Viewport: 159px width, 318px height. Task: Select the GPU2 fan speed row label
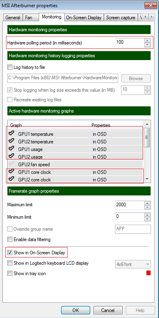click(34, 165)
